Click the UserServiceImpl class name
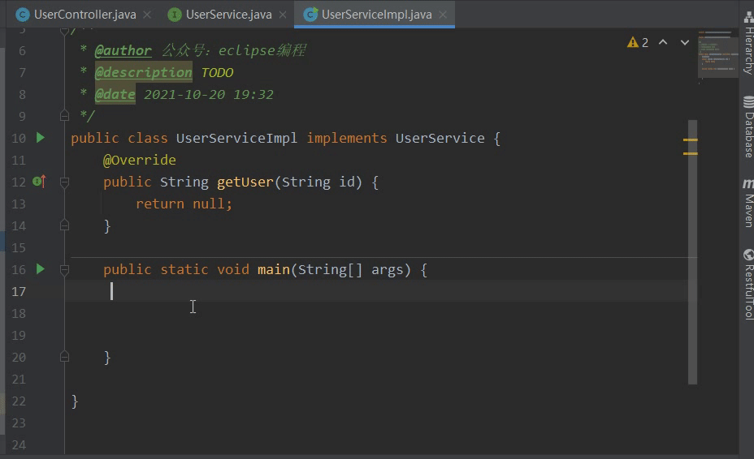Screen dimensions: 754x459 [236, 139]
